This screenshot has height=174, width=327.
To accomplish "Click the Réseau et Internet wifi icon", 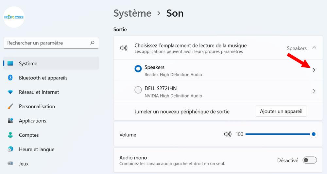I will point(10,92).
